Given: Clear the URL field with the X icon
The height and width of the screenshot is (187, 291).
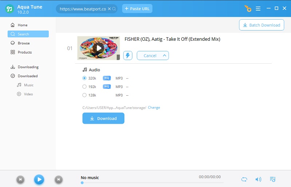Looking at the screenshot, I should tap(109, 9).
